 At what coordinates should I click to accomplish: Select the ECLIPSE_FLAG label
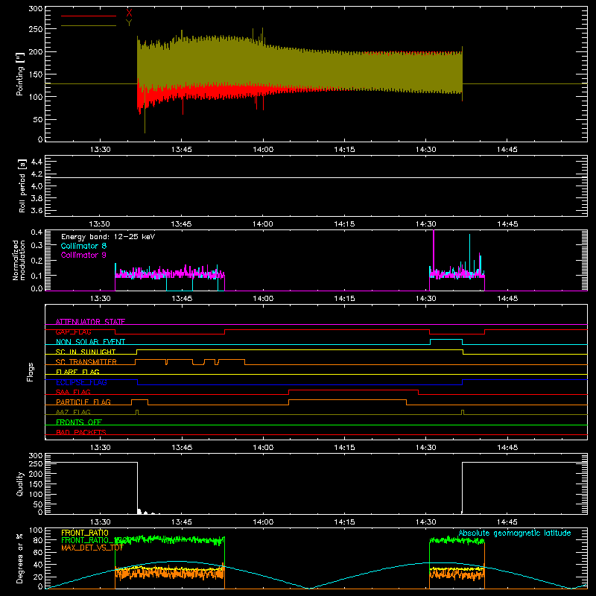81,382
